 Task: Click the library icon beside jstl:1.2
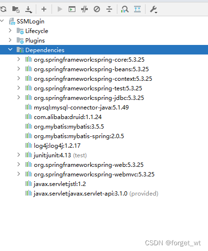(x=29, y=184)
